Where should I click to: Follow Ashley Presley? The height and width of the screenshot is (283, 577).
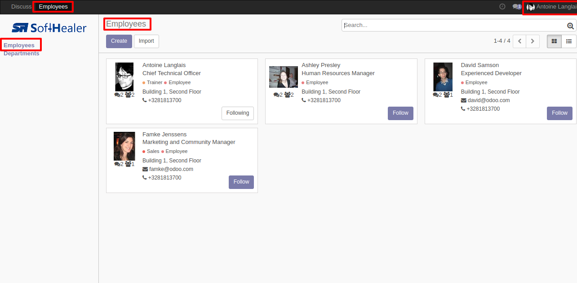pyautogui.click(x=400, y=113)
